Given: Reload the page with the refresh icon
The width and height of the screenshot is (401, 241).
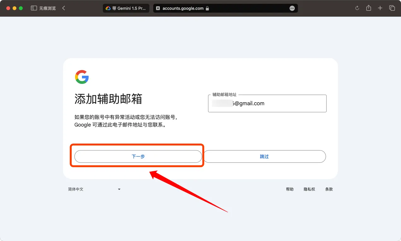Looking at the screenshot, I should point(357,8).
